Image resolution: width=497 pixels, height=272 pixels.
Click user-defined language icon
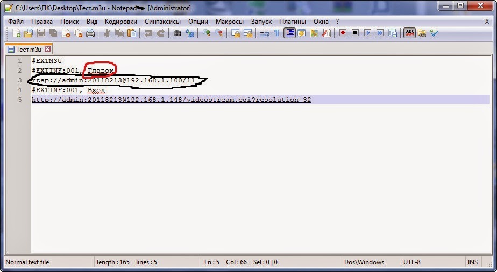tap(301, 33)
